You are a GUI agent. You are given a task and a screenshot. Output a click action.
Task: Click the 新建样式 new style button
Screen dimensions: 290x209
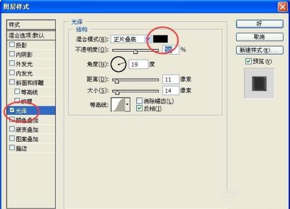click(x=260, y=51)
